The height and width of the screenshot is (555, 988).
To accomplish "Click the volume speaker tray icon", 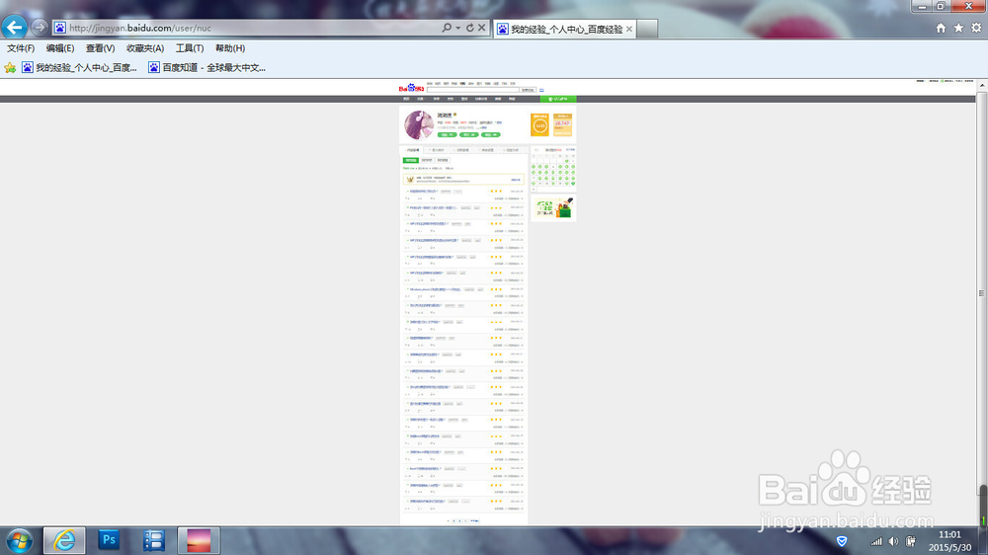I will pyautogui.click(x=893, y=541).
